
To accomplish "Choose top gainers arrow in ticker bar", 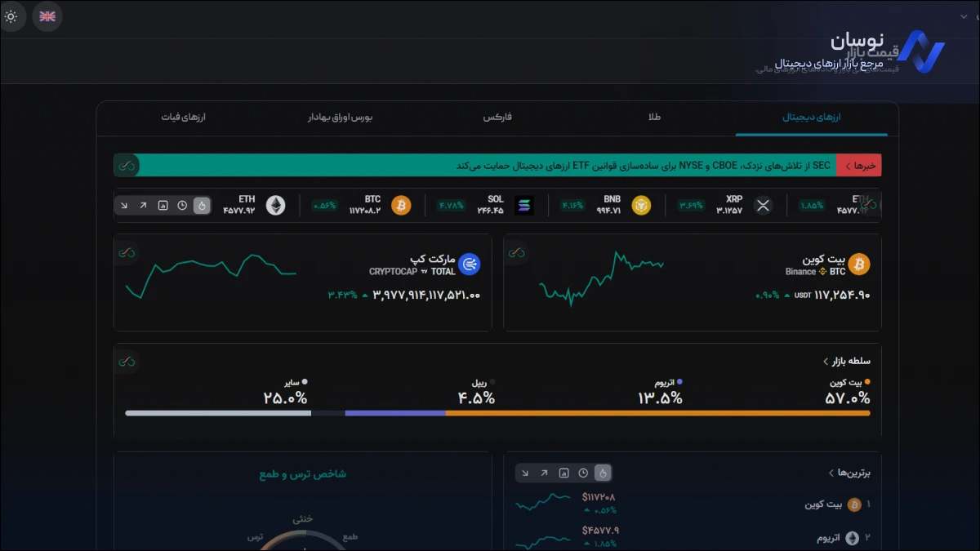I will tap(143, 206).
